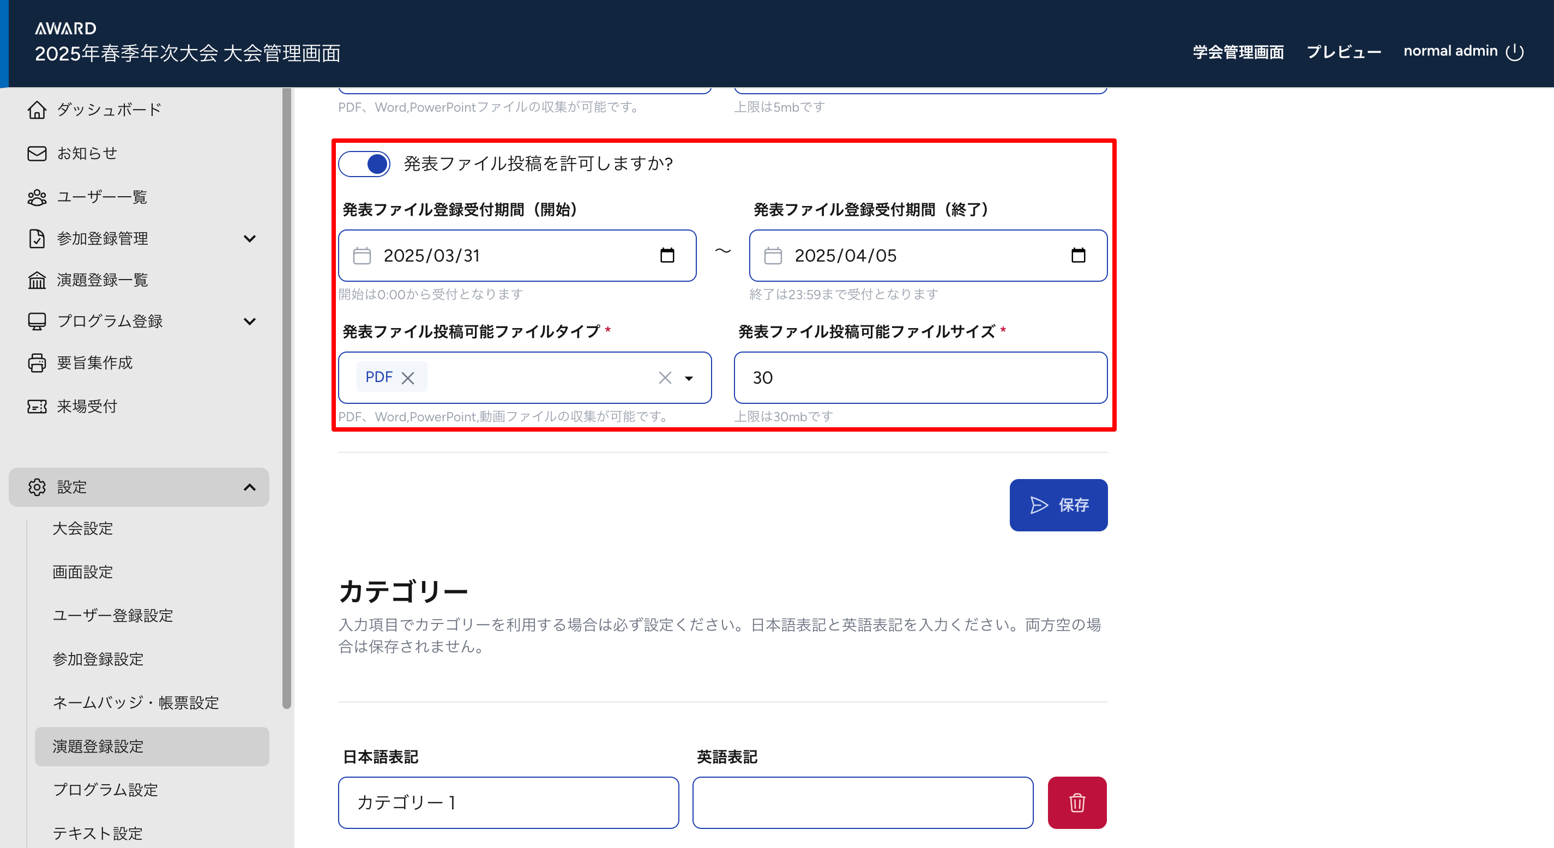Click the お知らせ envelope icon

[x=37, y=153]
